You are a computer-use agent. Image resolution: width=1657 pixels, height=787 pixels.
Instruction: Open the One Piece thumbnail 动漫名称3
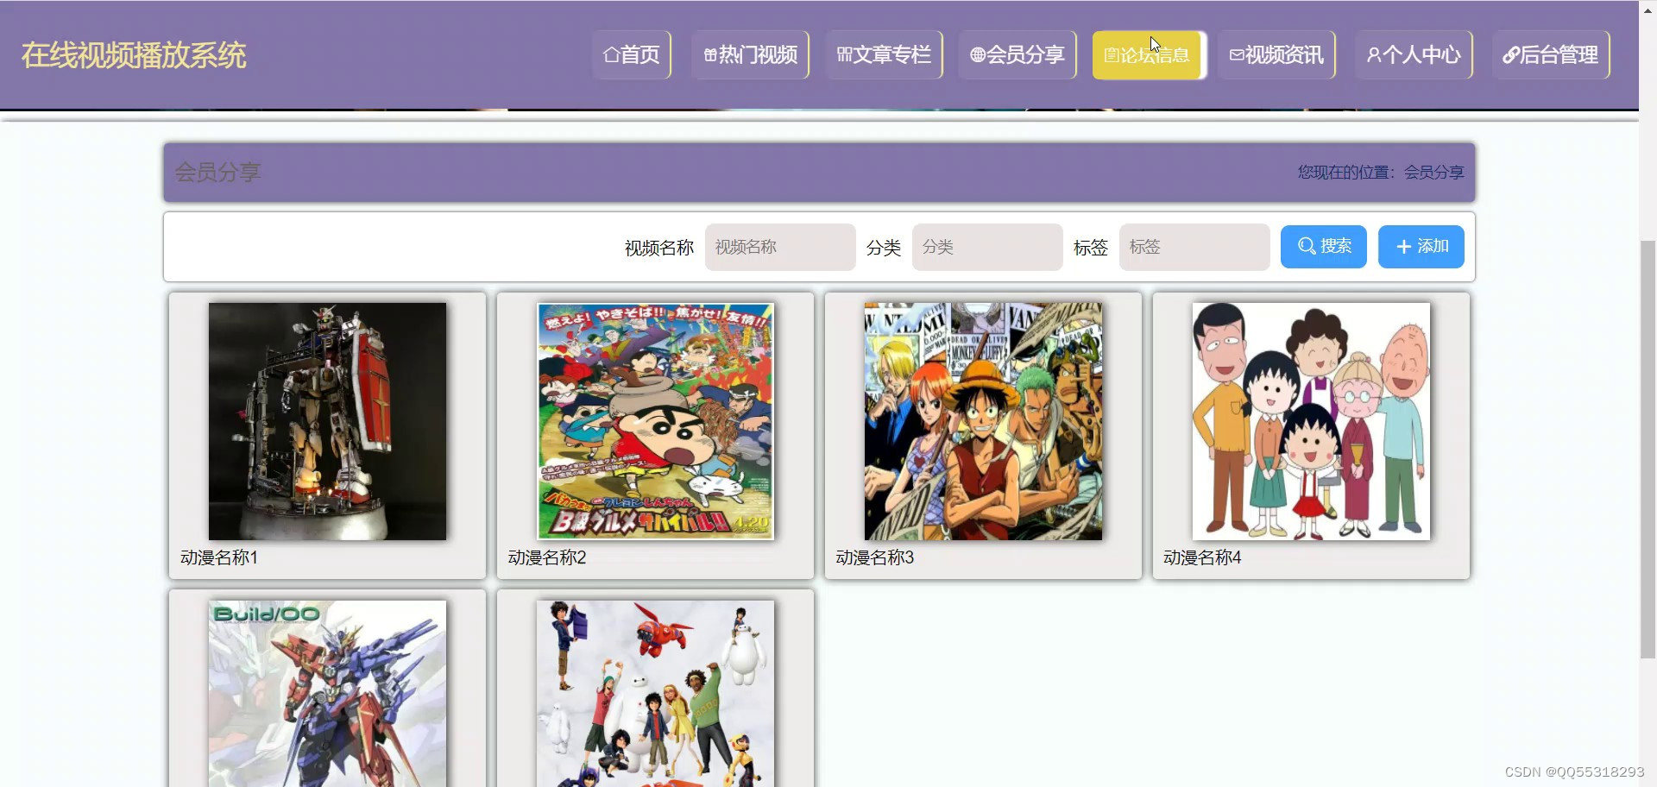coord(983,421)
